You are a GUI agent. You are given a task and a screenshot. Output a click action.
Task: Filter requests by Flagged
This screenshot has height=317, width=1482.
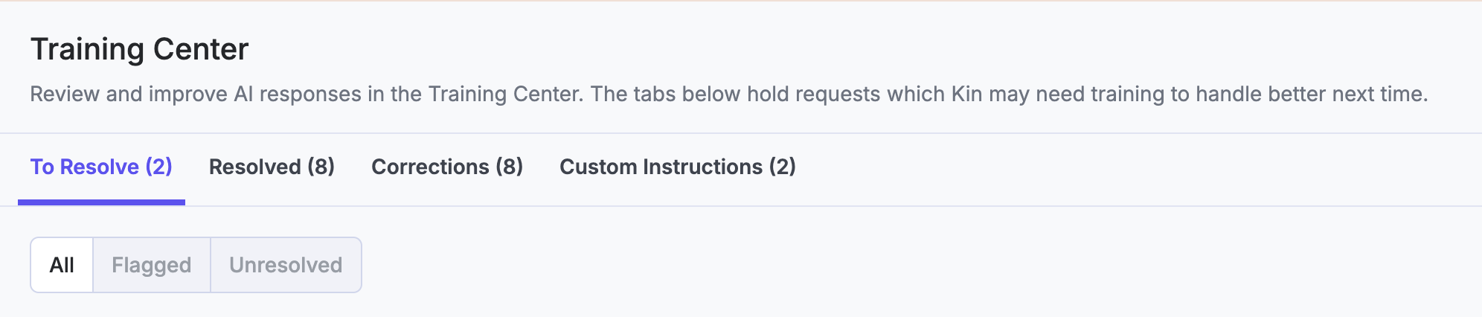[x=152, y=265]
